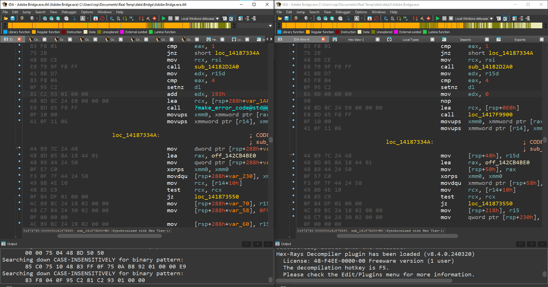Click pencil edit icon in left IDA toolbar
548x287 pixels.
coord(148,18)
